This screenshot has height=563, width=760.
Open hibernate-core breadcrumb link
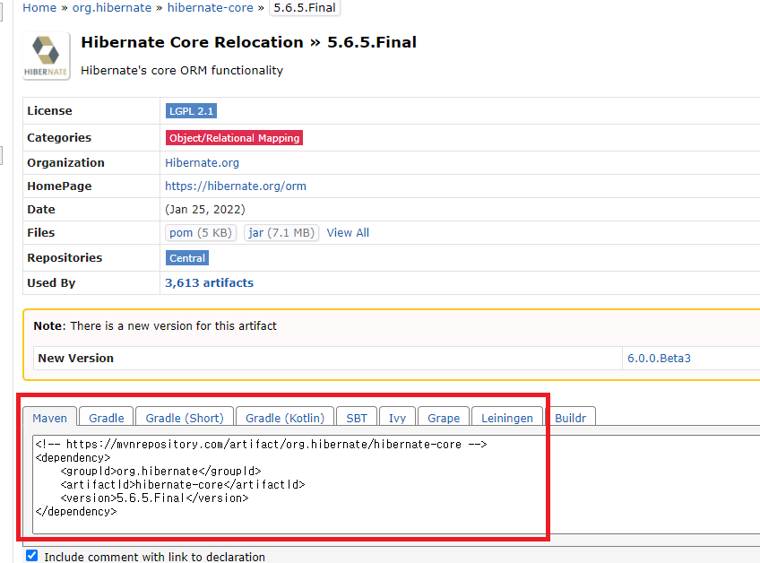click(211, 8)
